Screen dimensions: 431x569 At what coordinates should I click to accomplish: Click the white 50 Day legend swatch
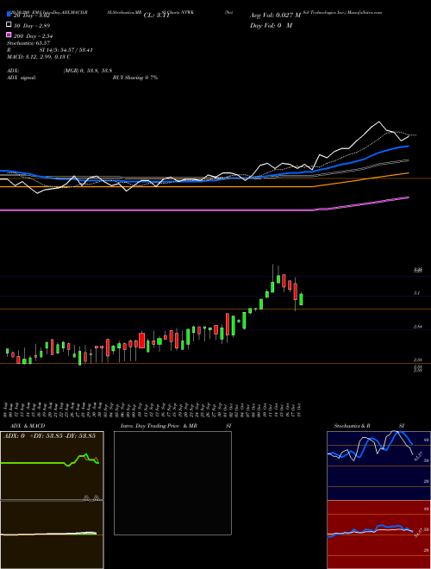[x=9, y=25]
